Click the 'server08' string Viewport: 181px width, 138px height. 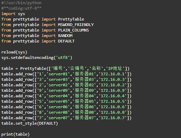coord(58,112)
